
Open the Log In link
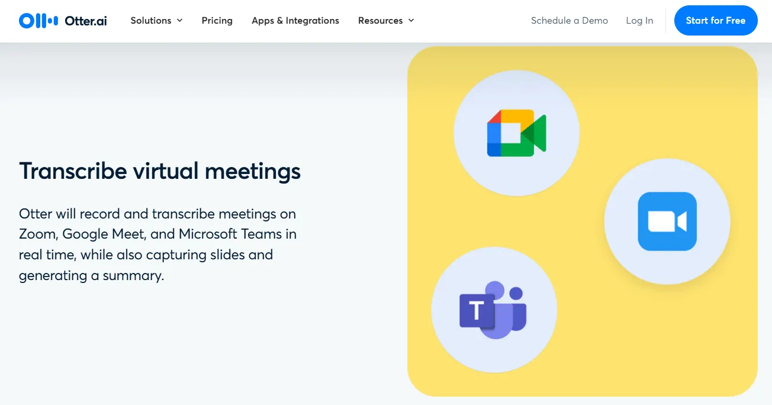point(639,20)
